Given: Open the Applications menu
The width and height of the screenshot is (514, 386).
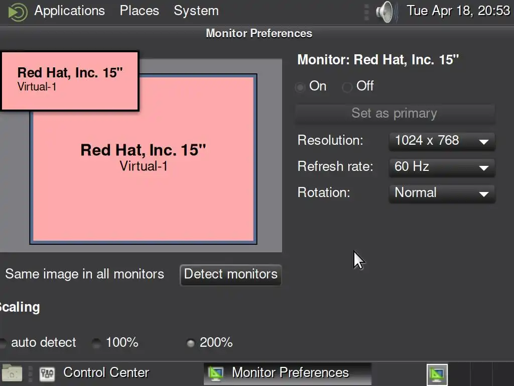Looking at the screenshot, I should tap(69, 11).
